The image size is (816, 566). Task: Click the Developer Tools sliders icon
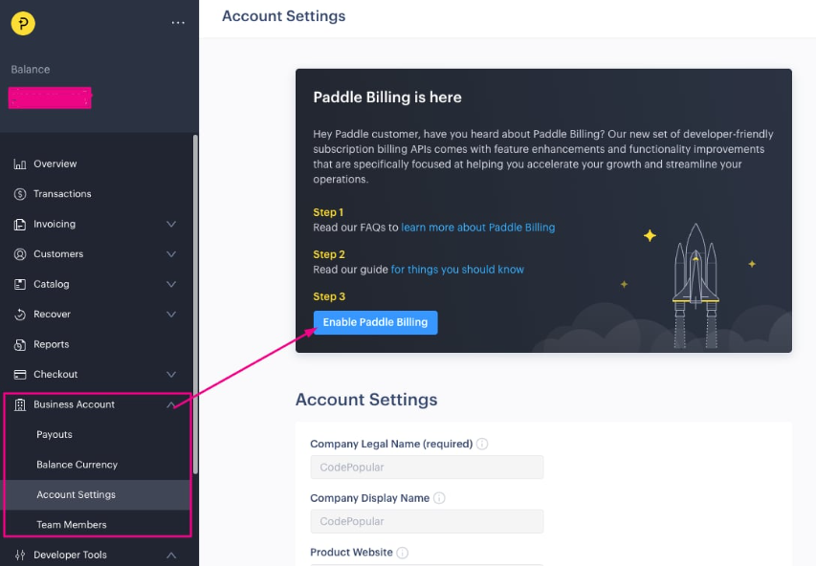point(20,555)
